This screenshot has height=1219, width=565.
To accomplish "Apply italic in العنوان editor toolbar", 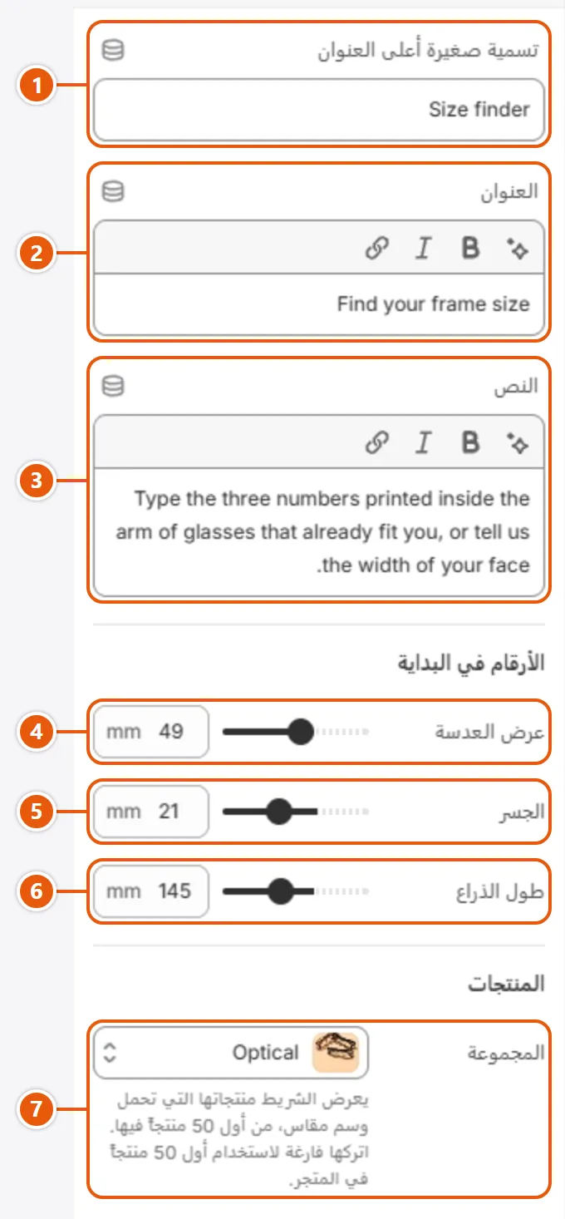I will pyautogui.click(x=424, y=248).
